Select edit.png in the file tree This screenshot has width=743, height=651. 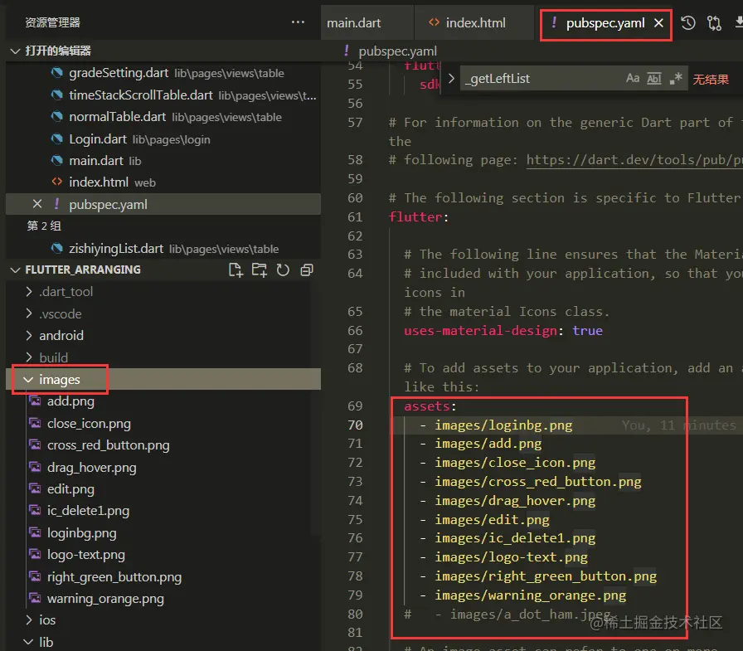coord(70,489)
